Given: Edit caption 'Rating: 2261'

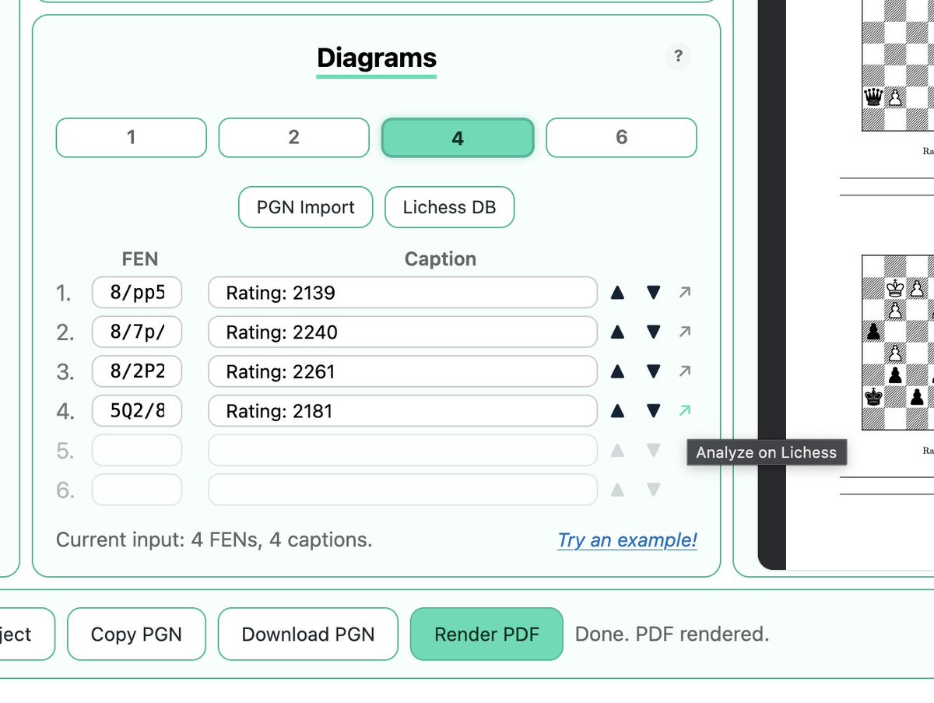Looking at the screenshot, I should point(402,371).
